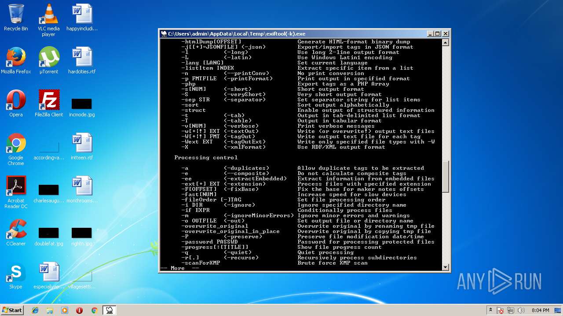The width and height of the screenshot is (563, 316).
Task: Open the 8:04 PM clock
Action: pos(540,310)
